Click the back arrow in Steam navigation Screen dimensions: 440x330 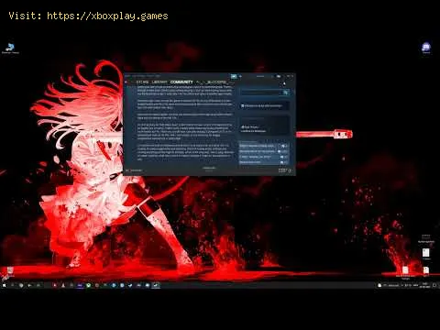pos(126,82)
